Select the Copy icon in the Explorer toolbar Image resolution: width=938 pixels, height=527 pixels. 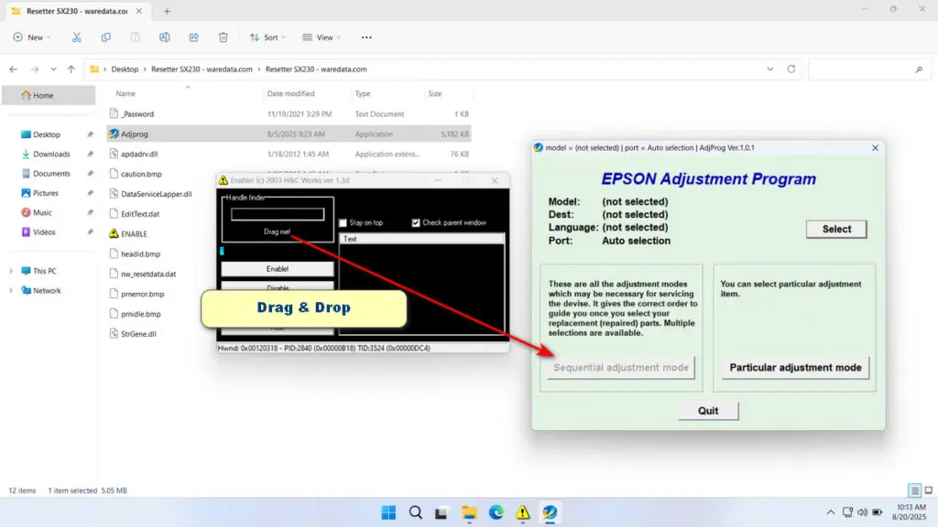[x=106, y=37]
